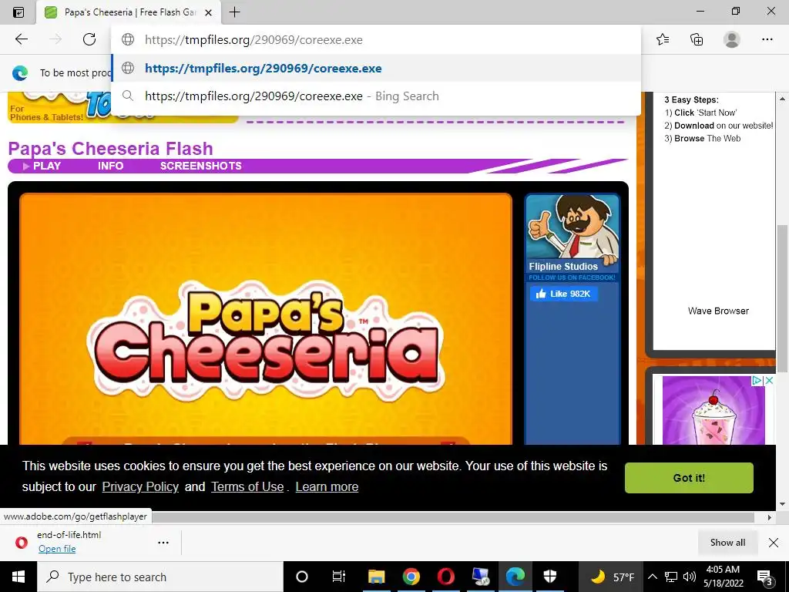
Task: Open Edge Settings and more menu
Action: point(767,39)
